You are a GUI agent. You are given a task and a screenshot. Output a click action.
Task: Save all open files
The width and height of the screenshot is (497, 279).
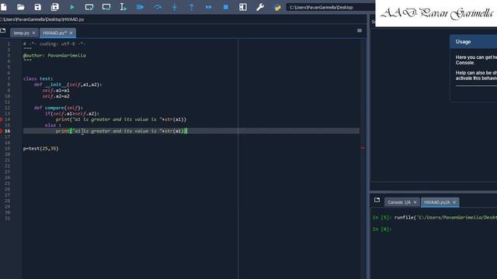[x=55, y=7]
